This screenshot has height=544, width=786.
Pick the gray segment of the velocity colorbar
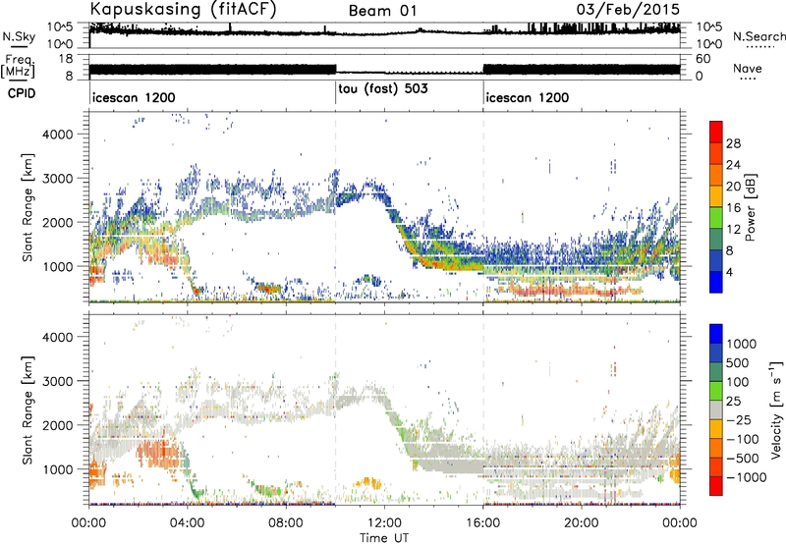pos(716,409)
